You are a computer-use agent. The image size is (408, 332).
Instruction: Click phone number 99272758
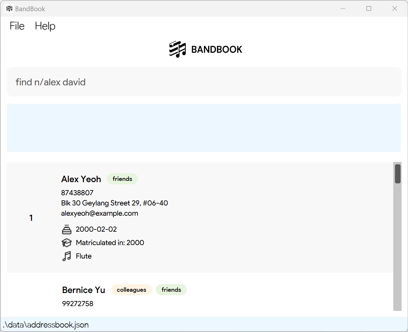78,304
